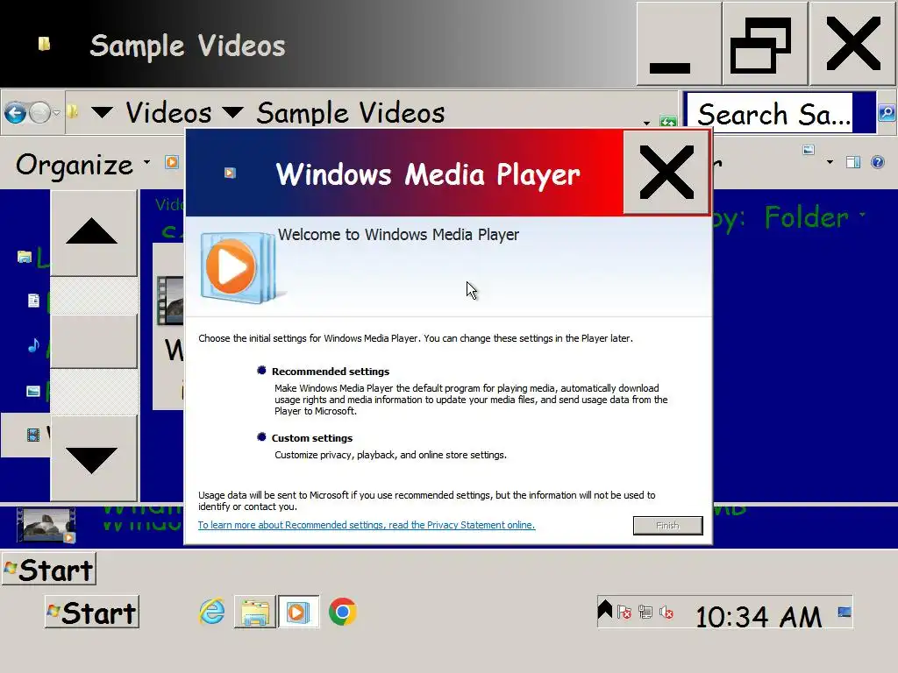Viewport: 898px width, 673px height.
Task: Open the Arrange by Folder dropdown
Action: coord(815,218)
